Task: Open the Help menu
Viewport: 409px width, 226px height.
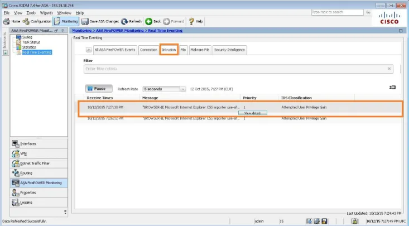Action: point(80,13)
